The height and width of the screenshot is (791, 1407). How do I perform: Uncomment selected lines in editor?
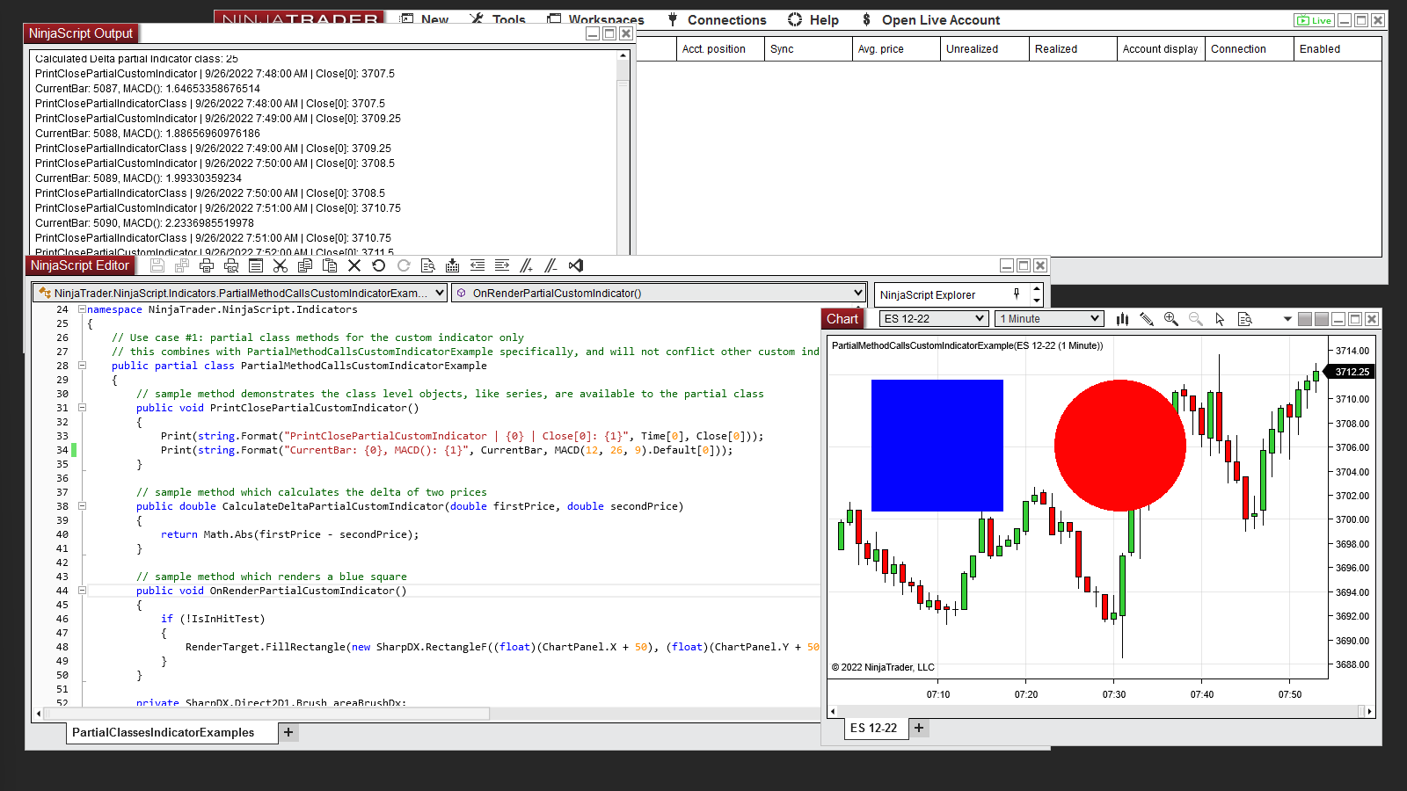pyautogui.click(x=551, y=265)
